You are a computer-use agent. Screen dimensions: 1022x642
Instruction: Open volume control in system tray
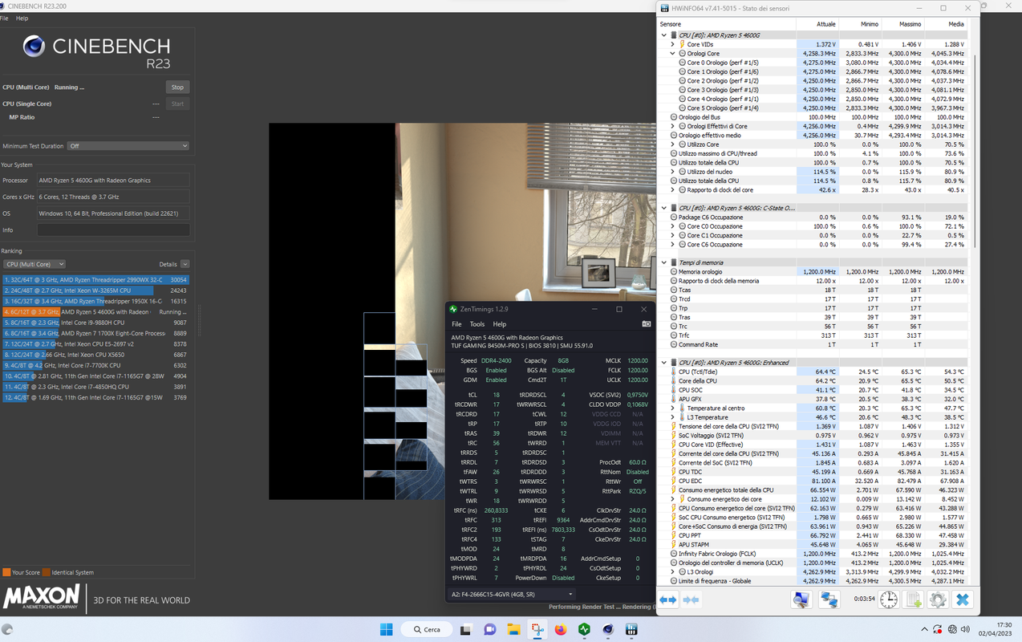(x=965, y=629)
